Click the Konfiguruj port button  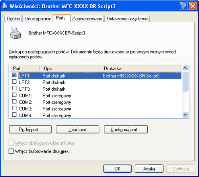tap(126, 129)
